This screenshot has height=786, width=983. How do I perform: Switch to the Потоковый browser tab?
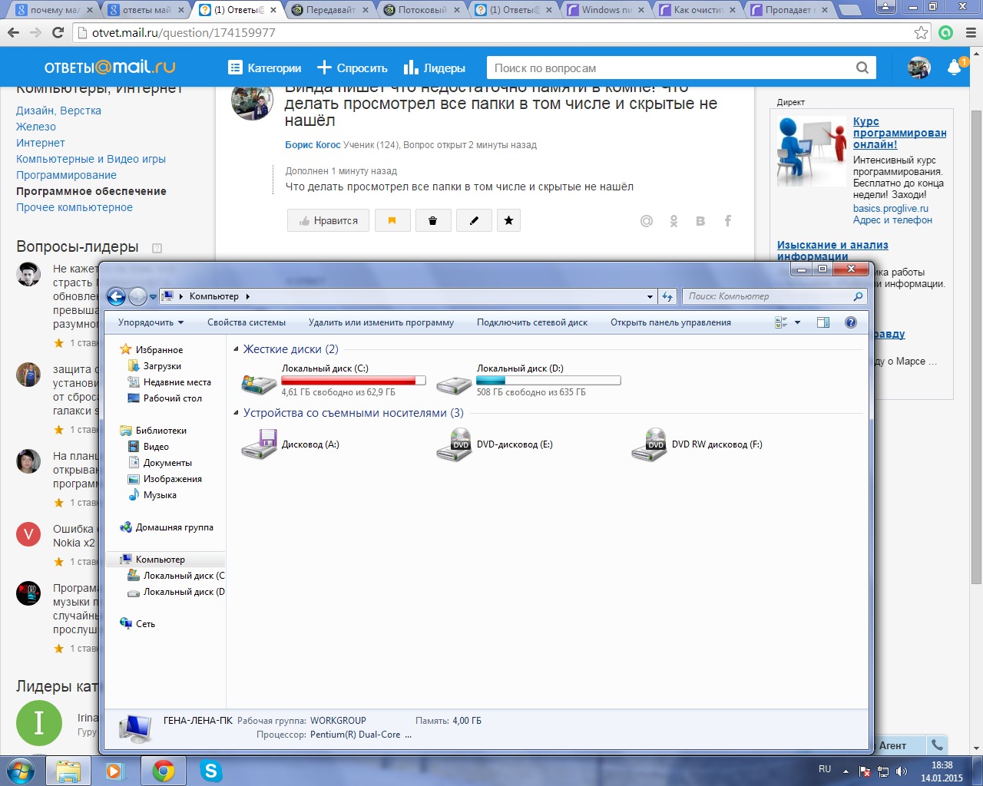coord(422,10)
